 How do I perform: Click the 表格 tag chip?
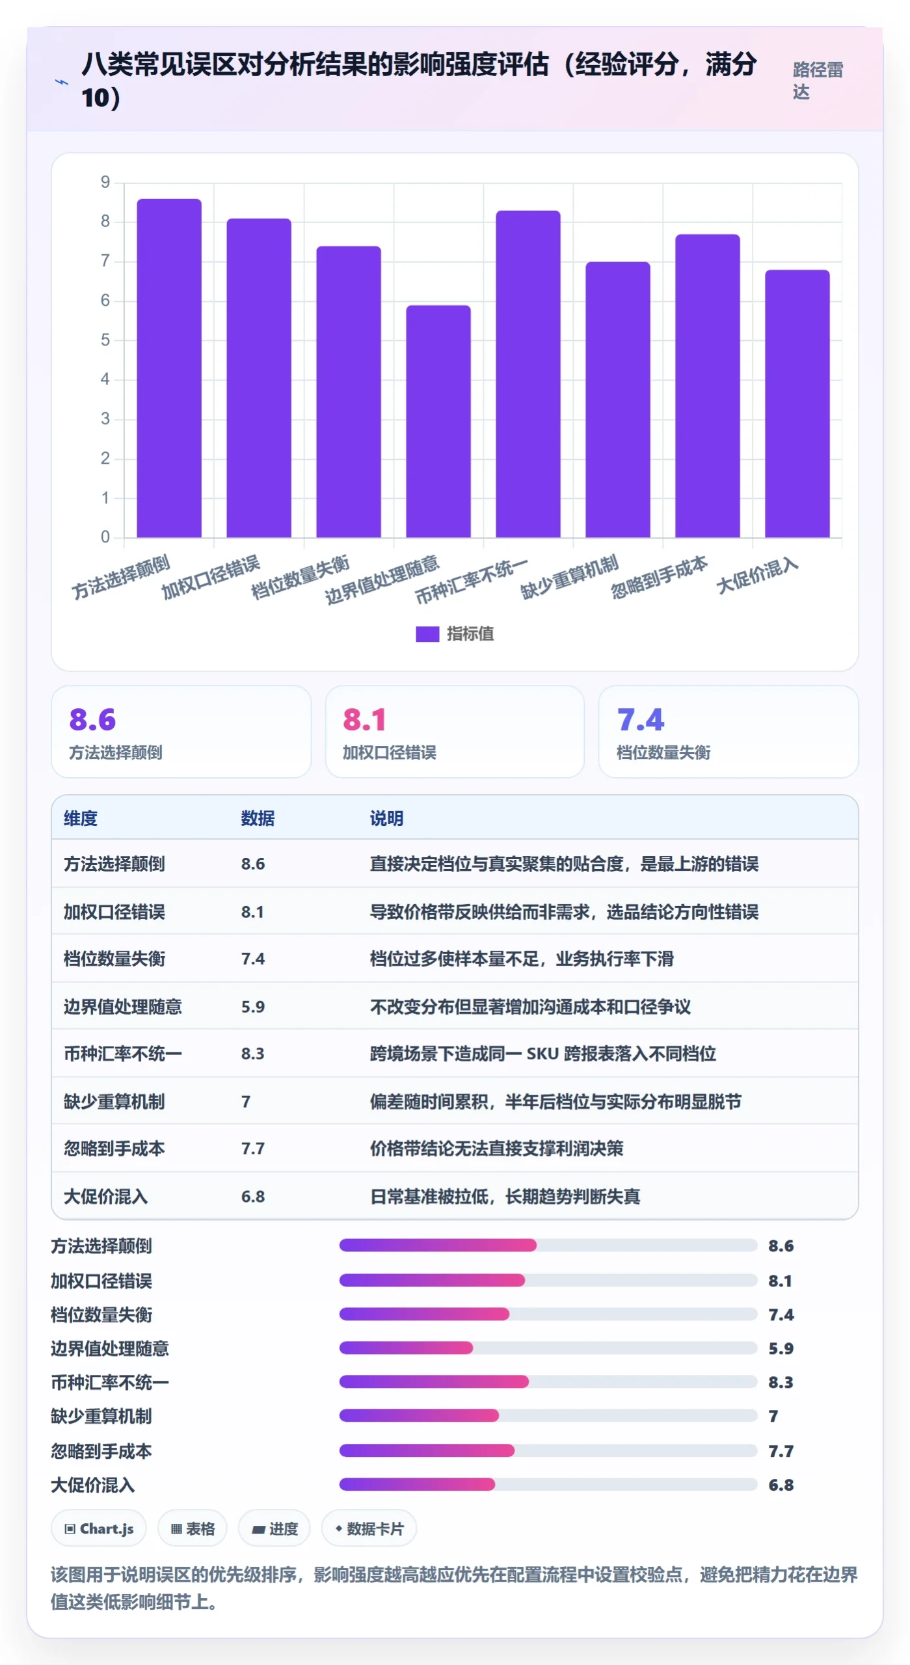pos(193,1528)
